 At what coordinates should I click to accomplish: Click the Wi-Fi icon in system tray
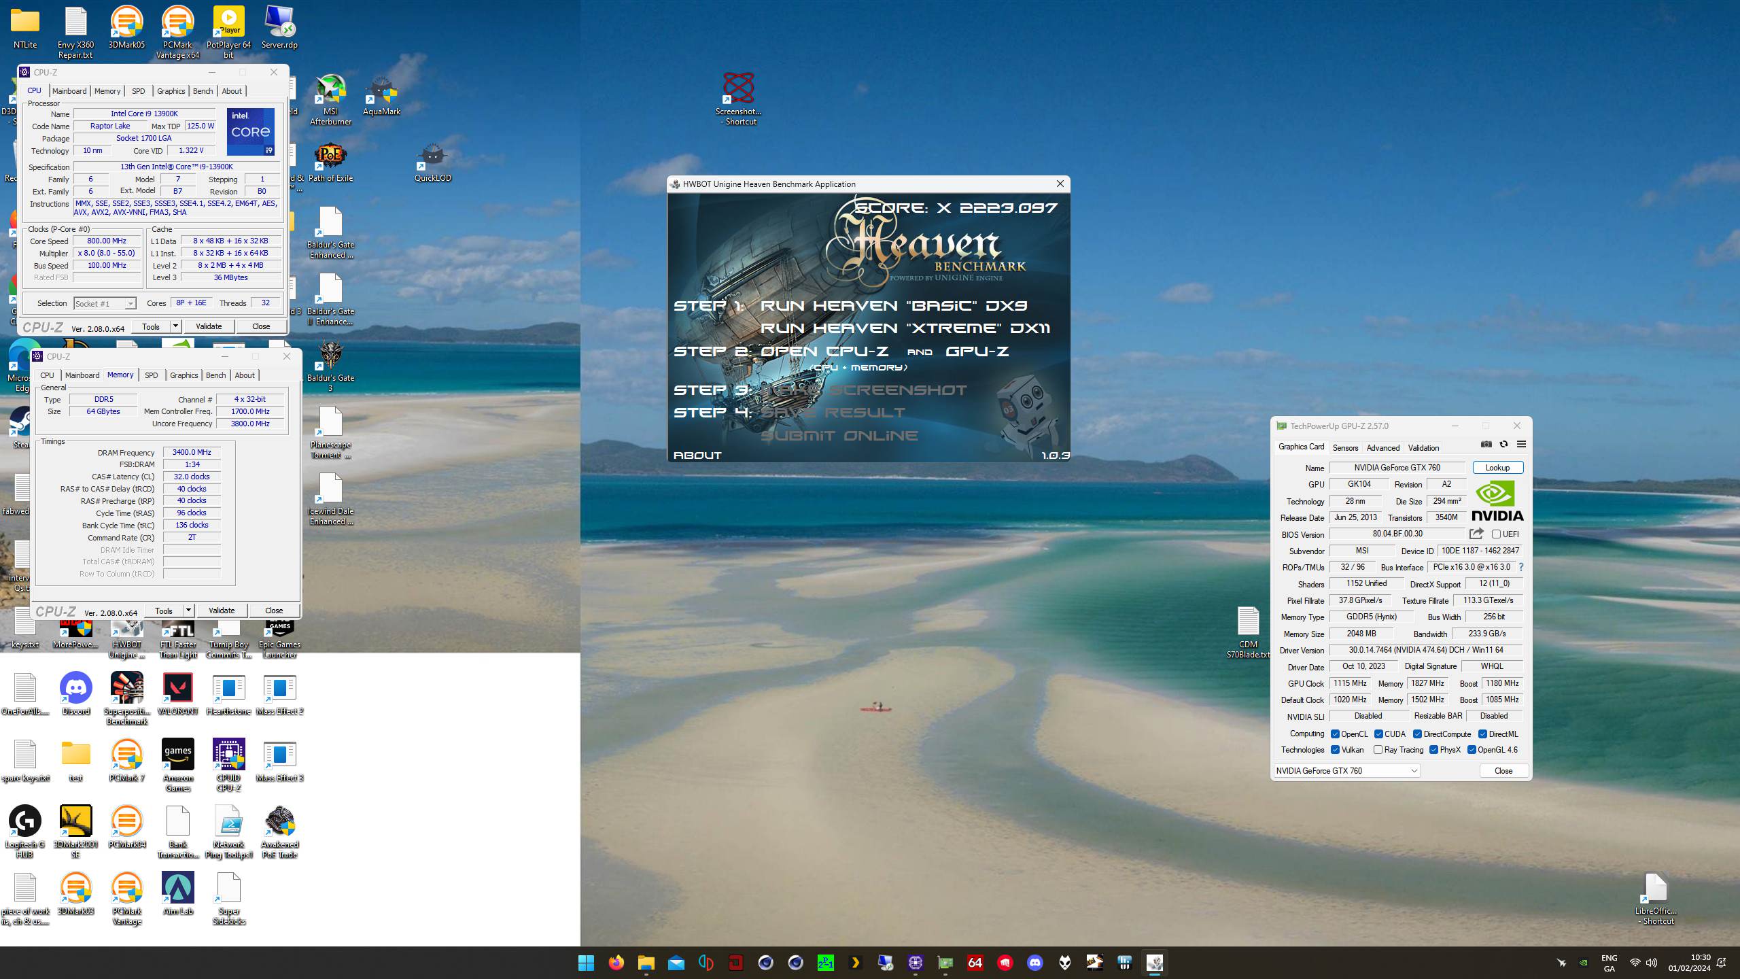tap(1635, 963)
